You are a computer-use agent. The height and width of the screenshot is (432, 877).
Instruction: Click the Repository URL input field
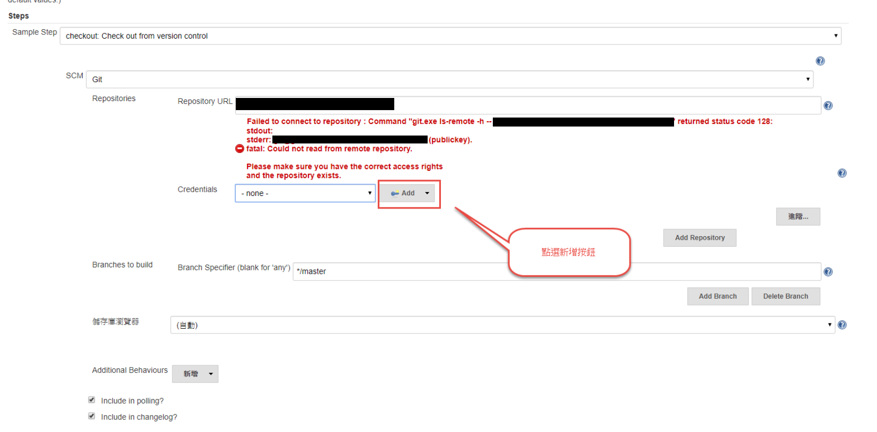coord(528,104)
